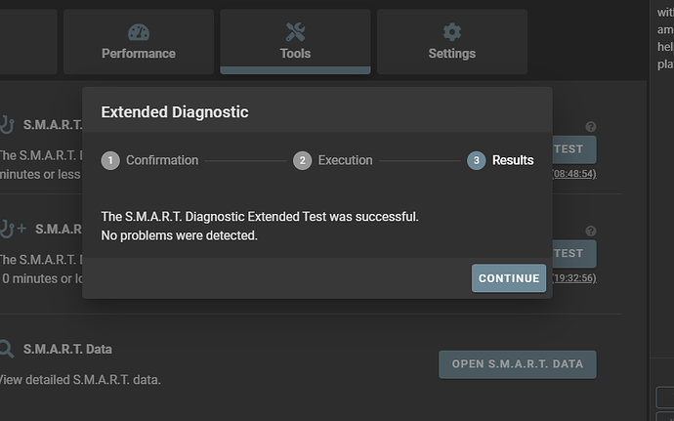
Task: Open S.M.A.R.T. Data viewer button
Action: [517, 364]
